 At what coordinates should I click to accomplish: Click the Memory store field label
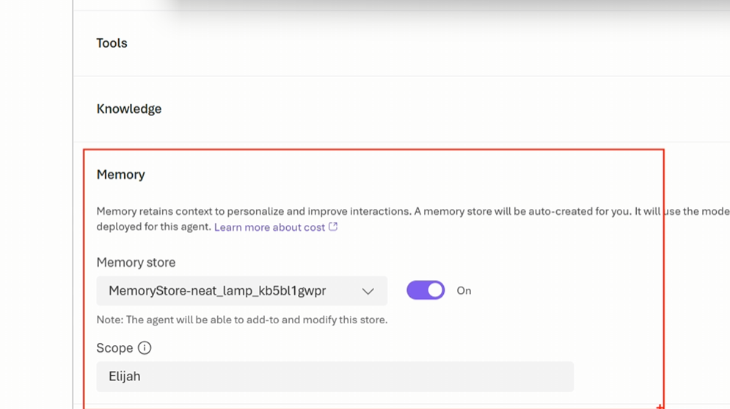coord(136,262)
